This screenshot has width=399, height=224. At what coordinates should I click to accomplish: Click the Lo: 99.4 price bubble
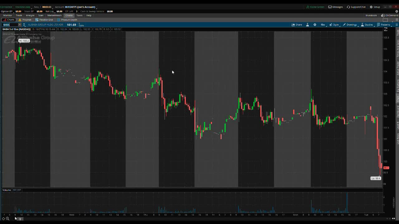coord(376,178)
